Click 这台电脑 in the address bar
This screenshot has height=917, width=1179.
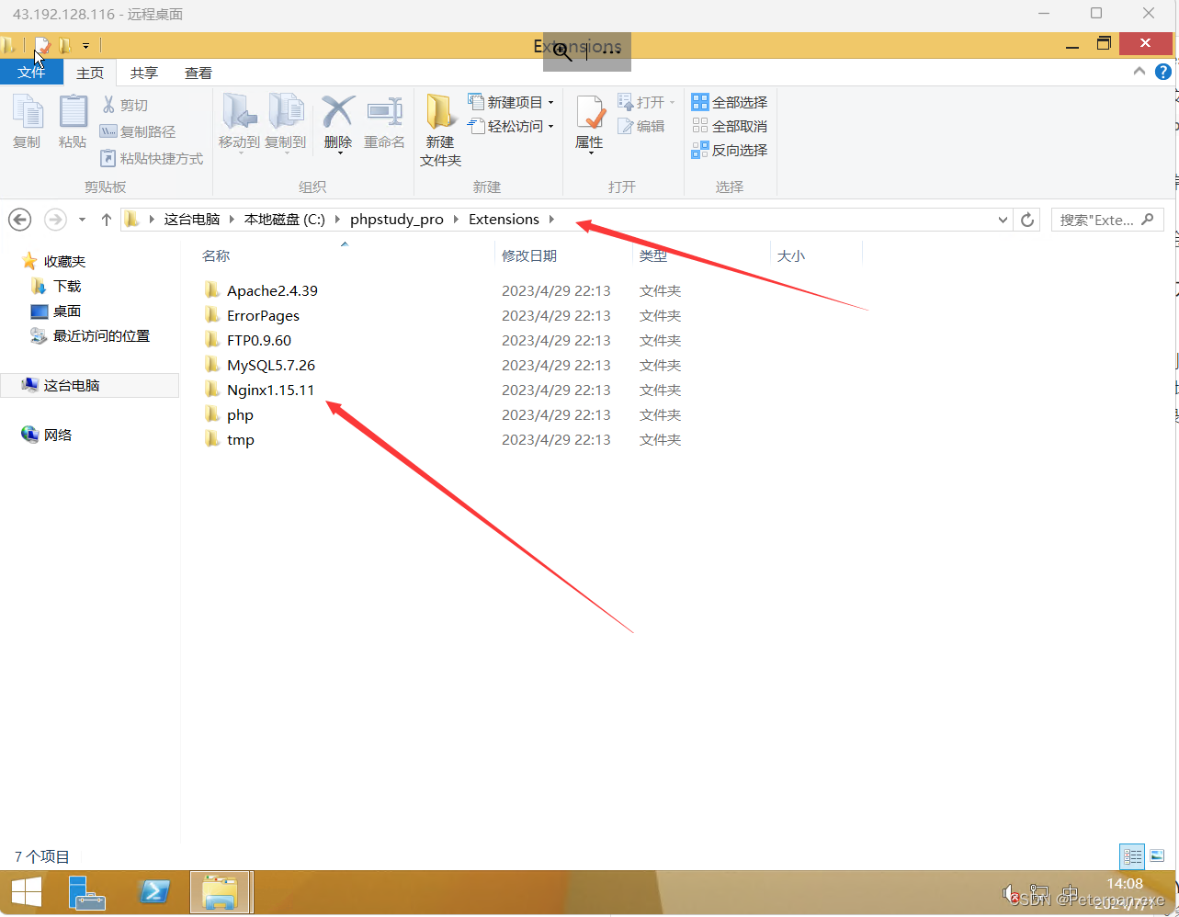coord(192,220)
